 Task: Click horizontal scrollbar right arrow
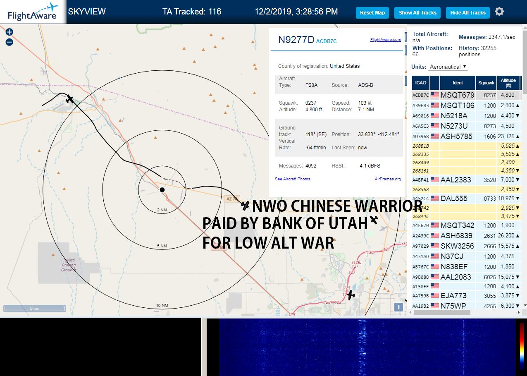519,312
